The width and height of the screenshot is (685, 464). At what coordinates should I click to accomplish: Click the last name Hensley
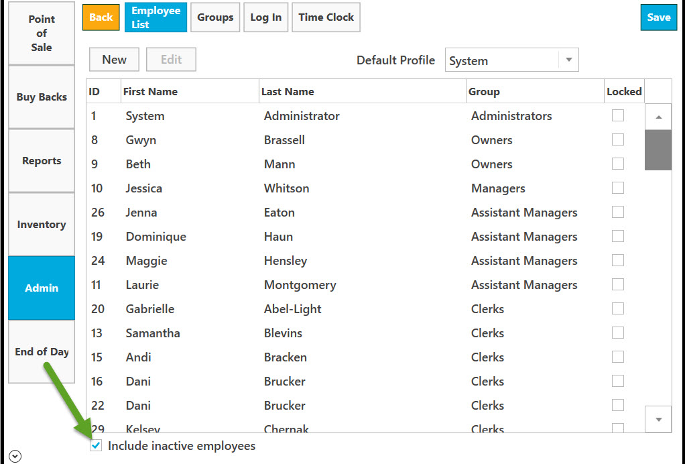pos(286,261)
